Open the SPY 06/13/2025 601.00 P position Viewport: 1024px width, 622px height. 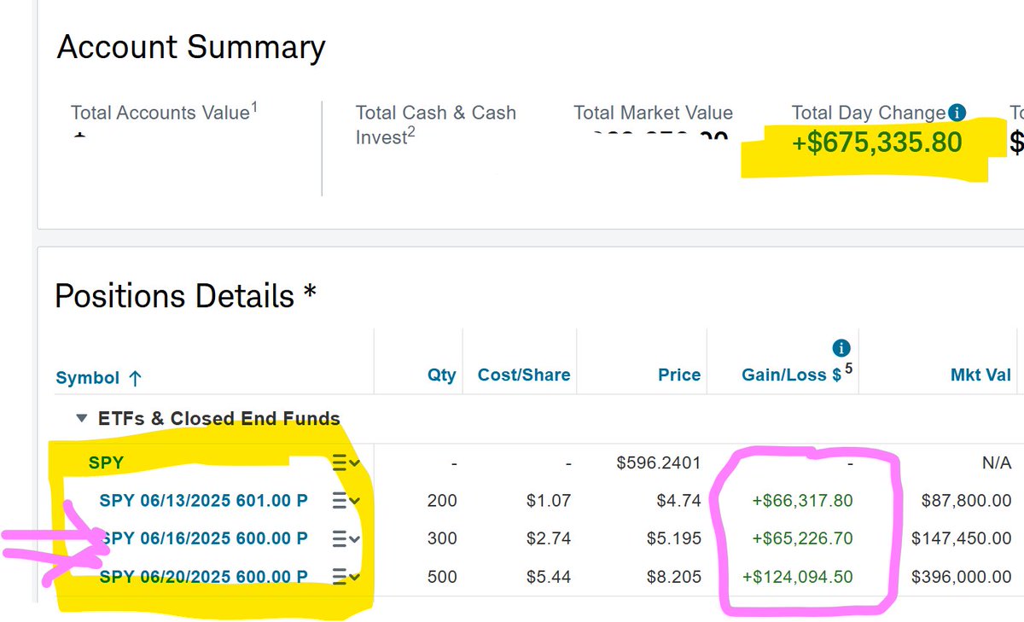pyautogui.click(x=204, y=501)
